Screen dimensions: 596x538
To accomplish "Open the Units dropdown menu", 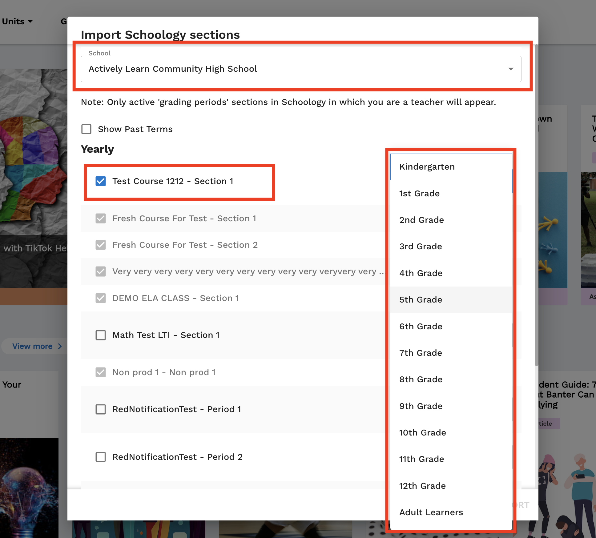I will 17,22.
